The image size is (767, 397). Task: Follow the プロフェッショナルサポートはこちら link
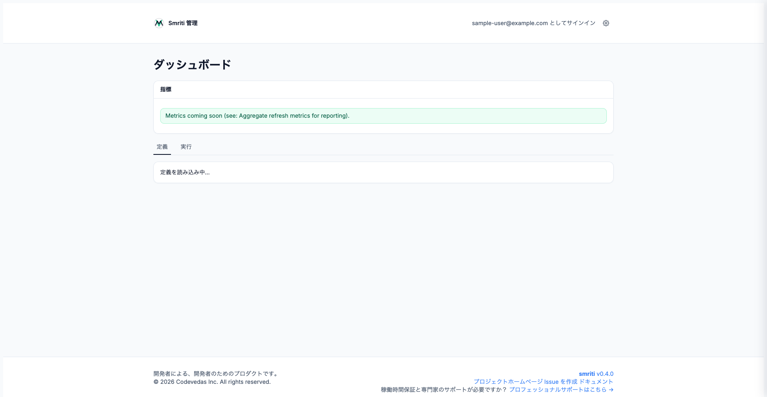tap(557, 390)
